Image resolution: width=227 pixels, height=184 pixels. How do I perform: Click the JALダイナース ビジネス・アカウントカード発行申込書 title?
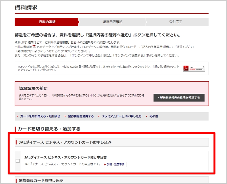click(65, 157)
